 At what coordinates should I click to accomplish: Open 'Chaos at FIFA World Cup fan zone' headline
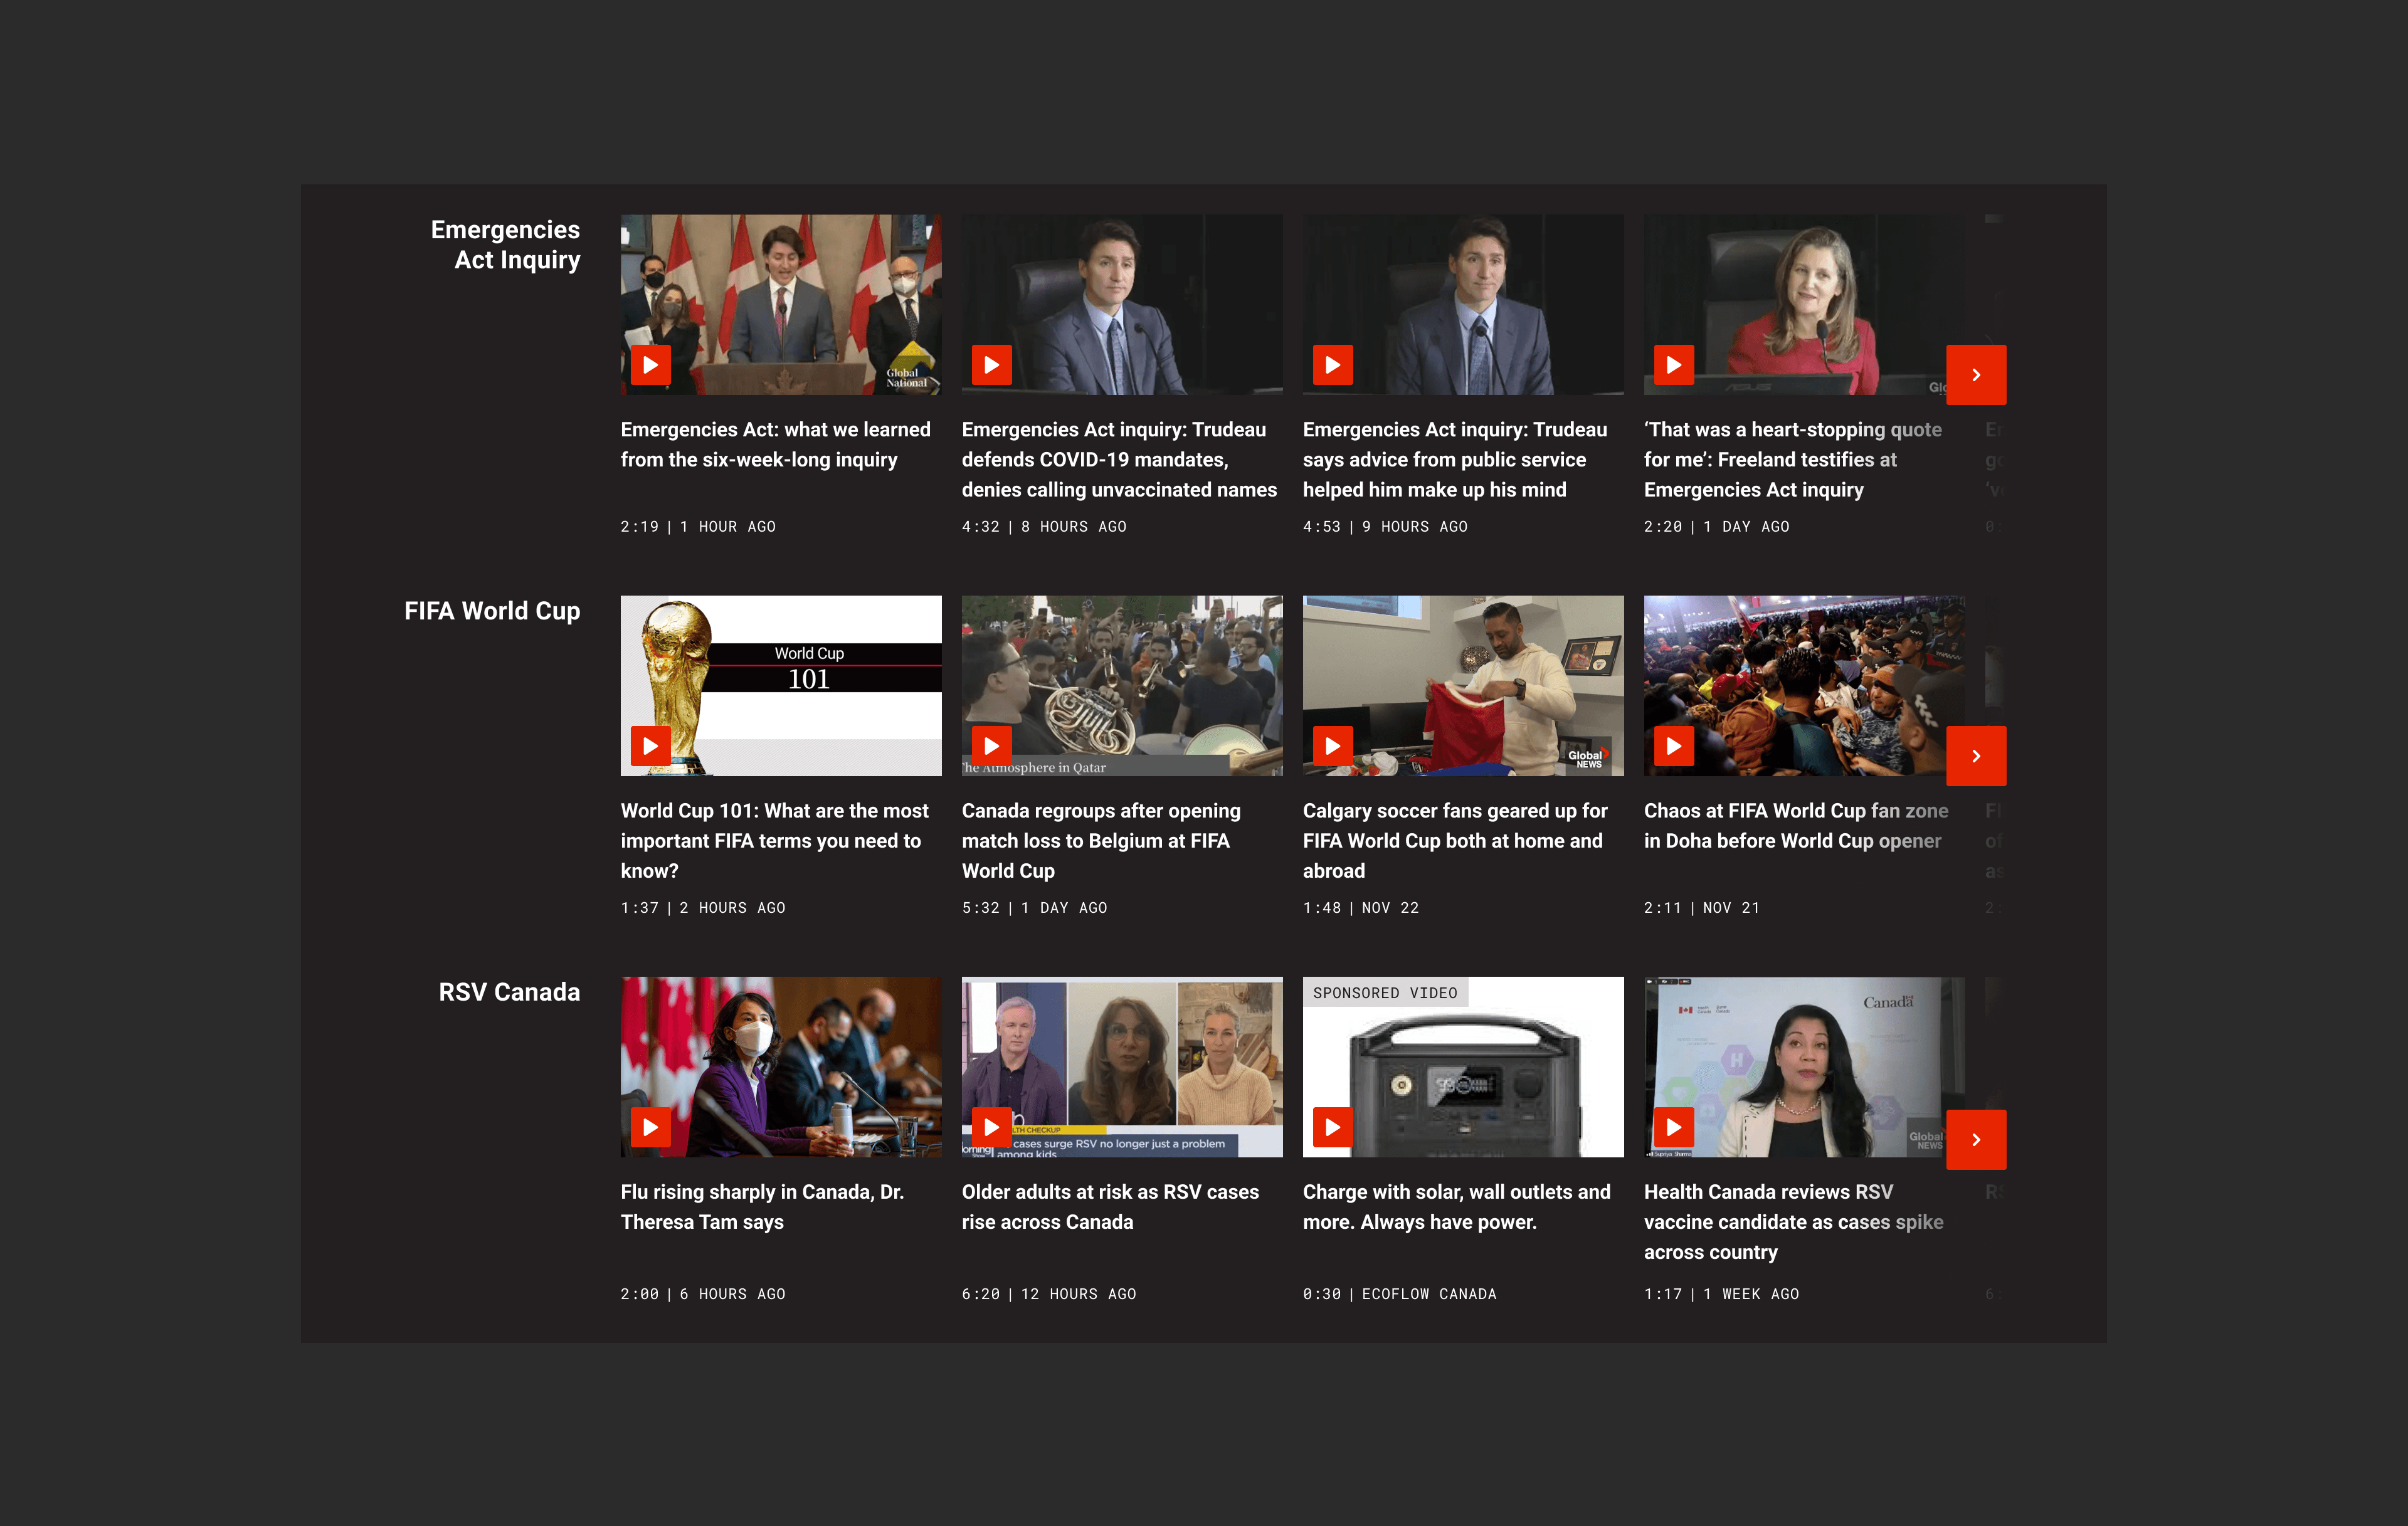pos(1795,825)
